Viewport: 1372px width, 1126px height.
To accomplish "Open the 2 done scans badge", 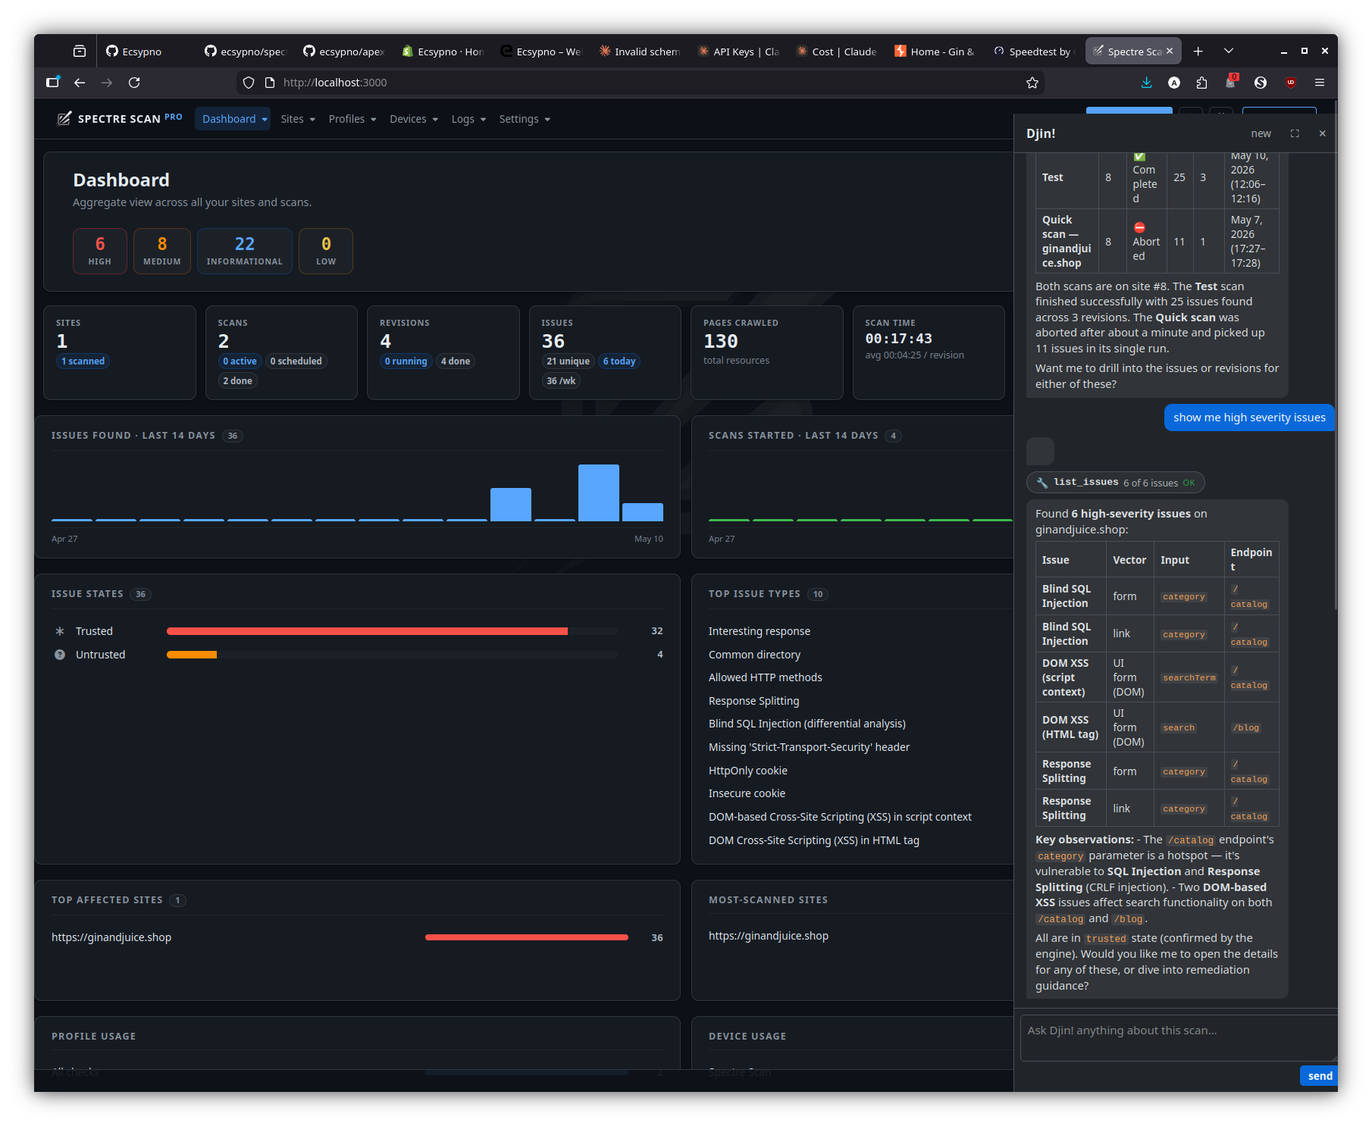I will (238, 381).
